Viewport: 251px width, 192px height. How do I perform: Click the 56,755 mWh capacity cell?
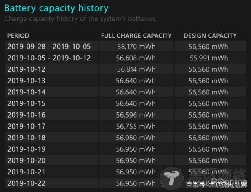136,126
